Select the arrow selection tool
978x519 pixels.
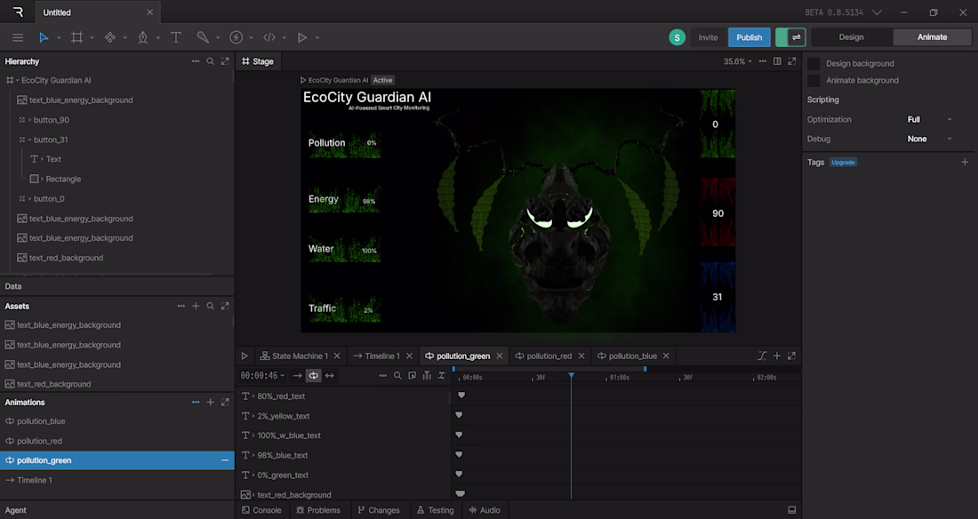(44, 37)
